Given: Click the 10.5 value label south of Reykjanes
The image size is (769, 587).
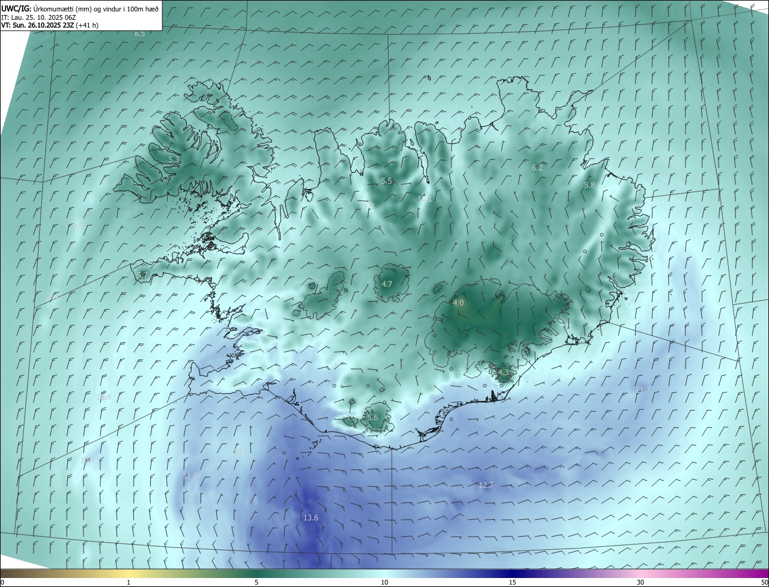Looking at the screenshot, I should click(x=240, y=451).
